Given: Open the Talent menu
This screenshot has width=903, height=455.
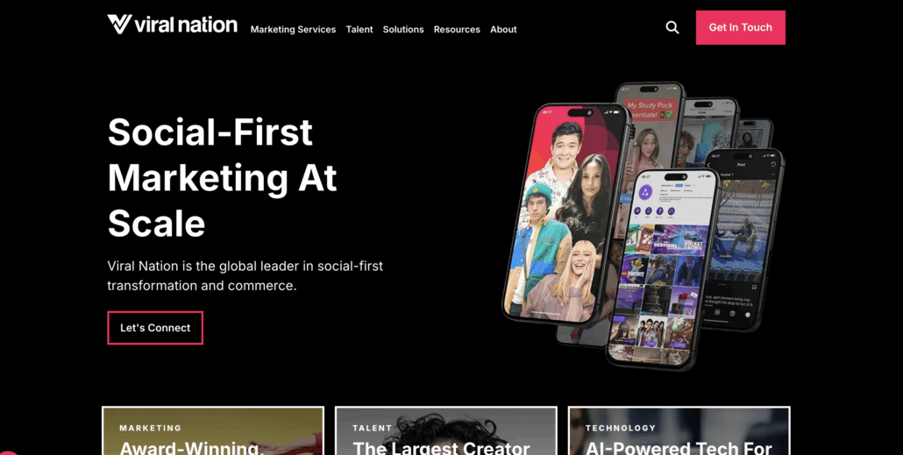Looking at the screenshot, I should coord(359,30).
